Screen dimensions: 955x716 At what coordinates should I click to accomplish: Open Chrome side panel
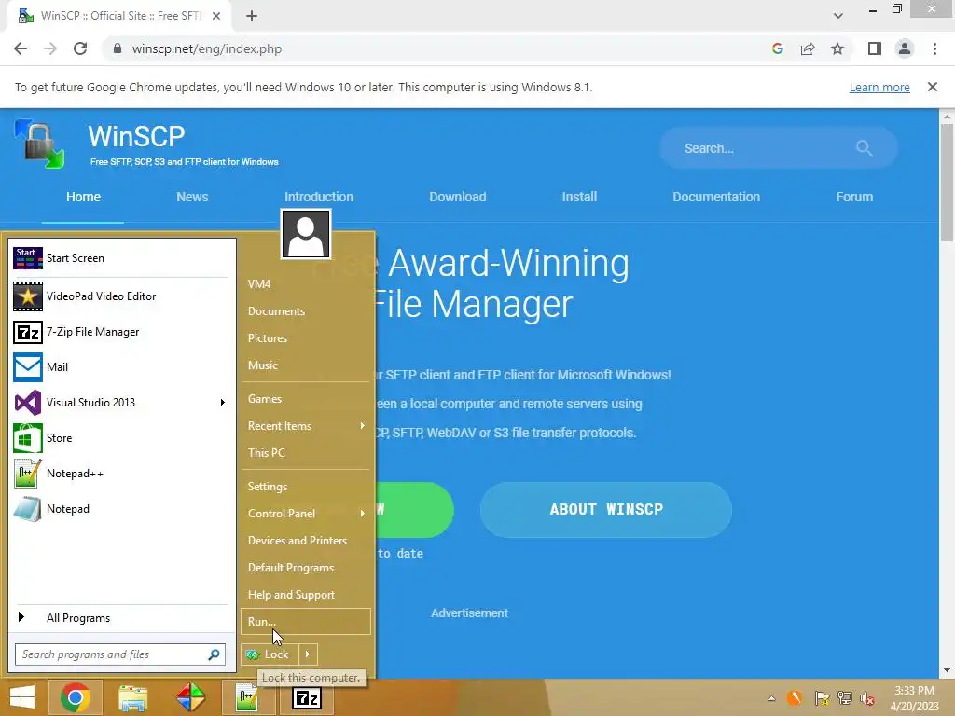(x=875, y=48)
